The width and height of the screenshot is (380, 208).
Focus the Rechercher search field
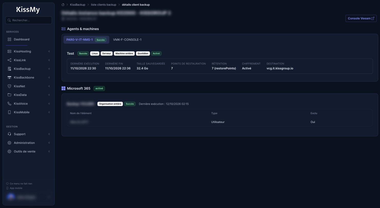pyautogui.click(x=28, y=20)
